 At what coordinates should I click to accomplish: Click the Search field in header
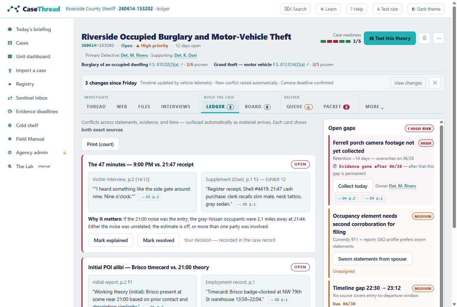(295, 9)
